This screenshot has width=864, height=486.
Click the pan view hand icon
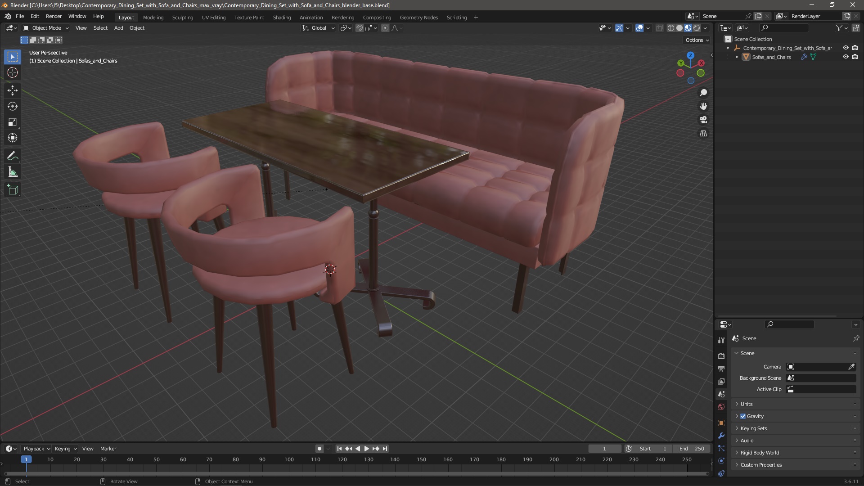tap(703, 106)
